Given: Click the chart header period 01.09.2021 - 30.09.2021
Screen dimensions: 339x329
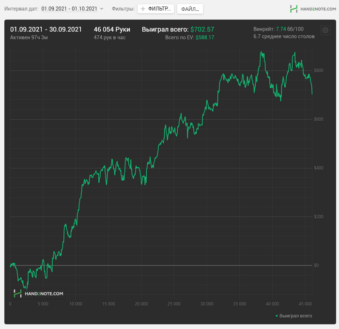Looking at the screenshot, I should pyautogui.click(x=46, y=29).
